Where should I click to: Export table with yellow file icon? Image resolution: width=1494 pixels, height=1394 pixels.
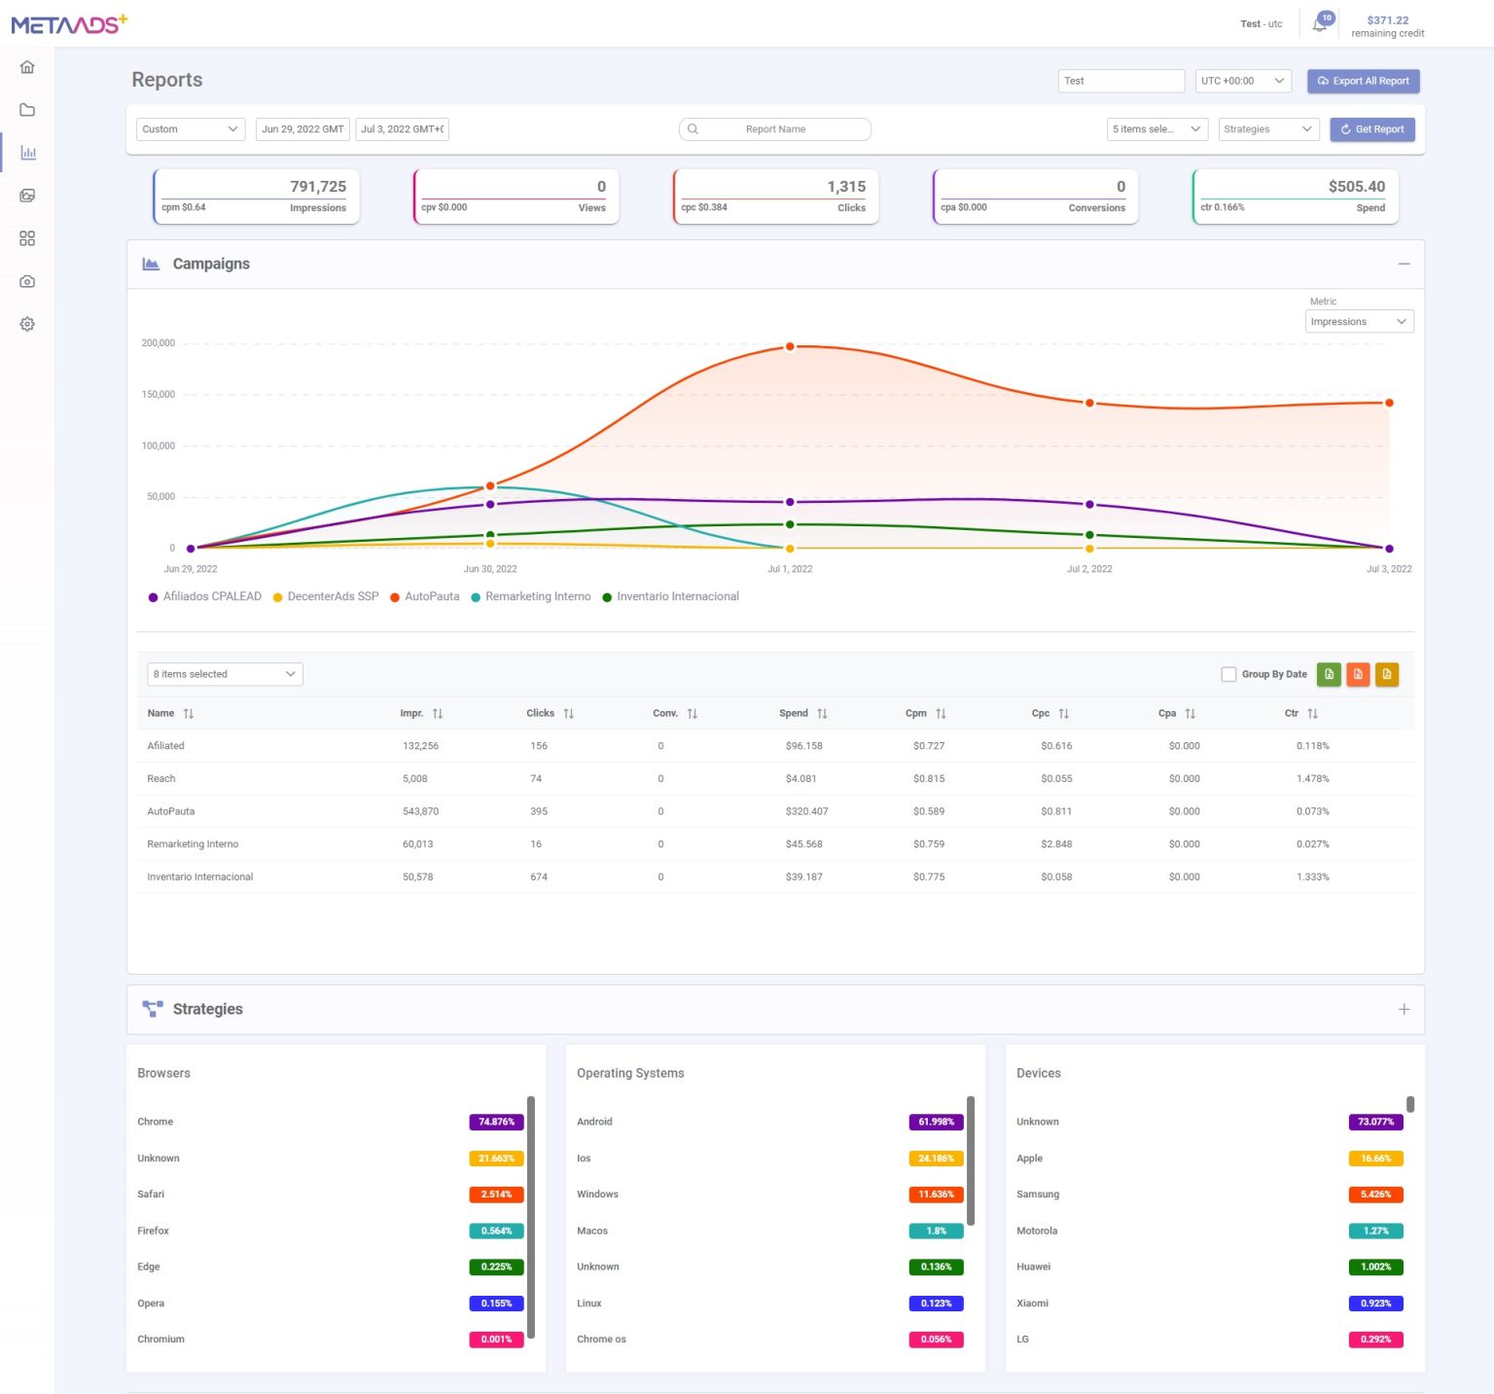pos(1387,674)
